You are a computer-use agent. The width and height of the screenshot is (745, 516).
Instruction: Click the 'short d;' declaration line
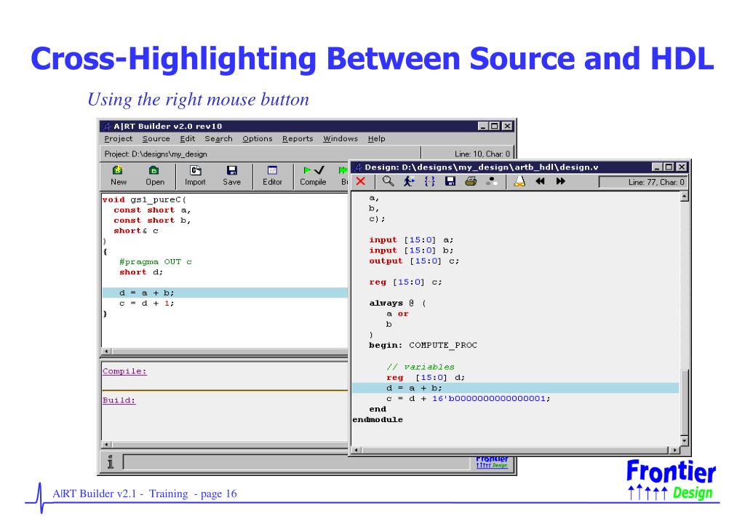[x=141, y=272]
